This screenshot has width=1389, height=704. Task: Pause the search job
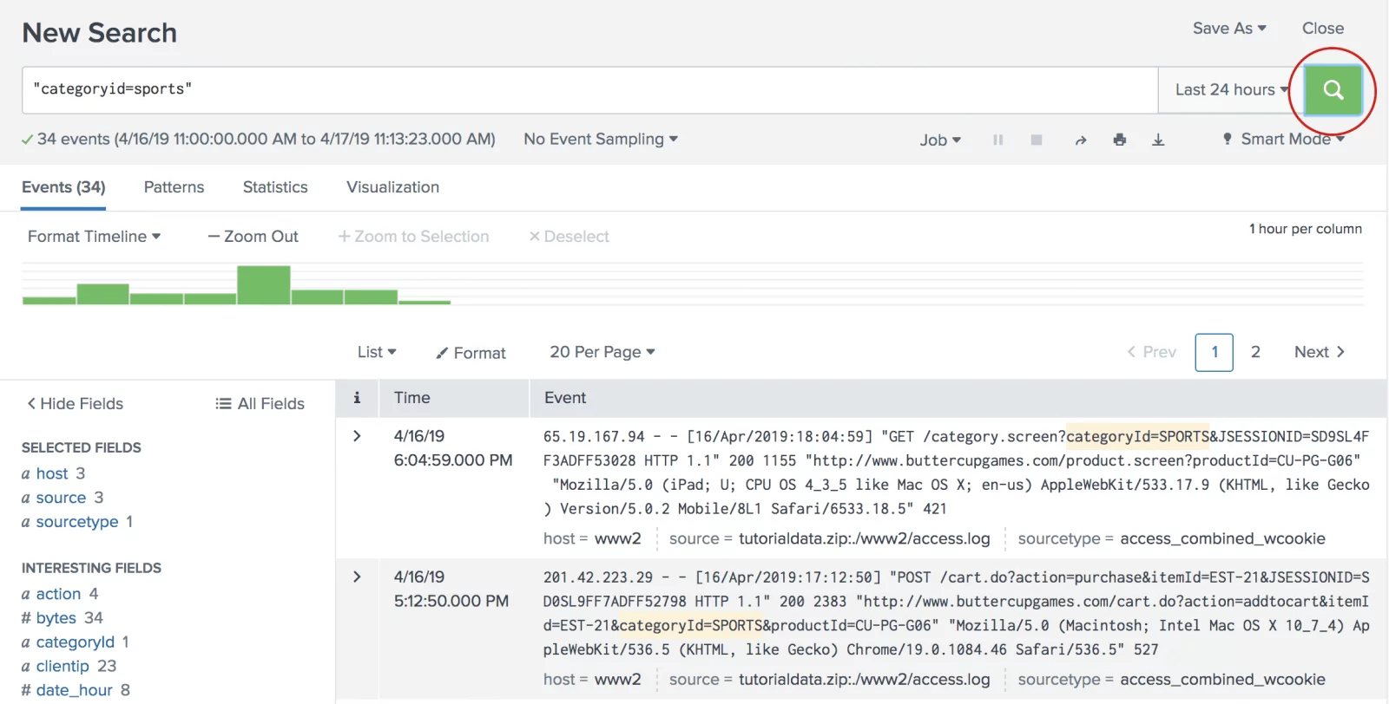[998, 140]
